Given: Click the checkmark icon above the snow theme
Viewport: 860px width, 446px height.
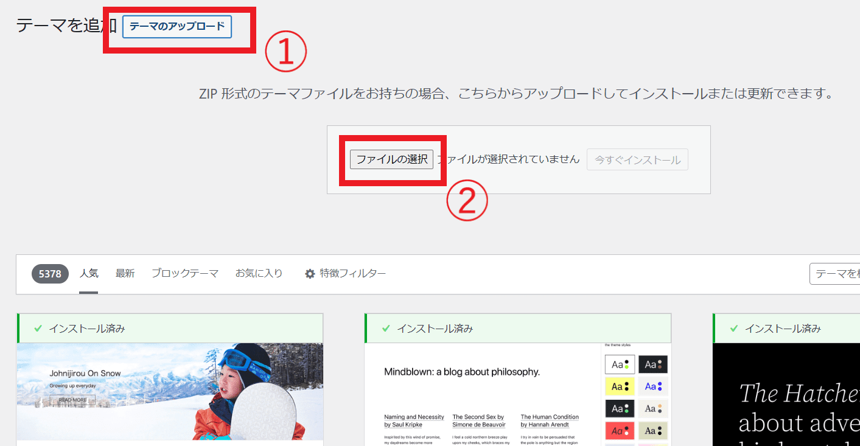Looking at the screenshot, I should coord(38,329).
